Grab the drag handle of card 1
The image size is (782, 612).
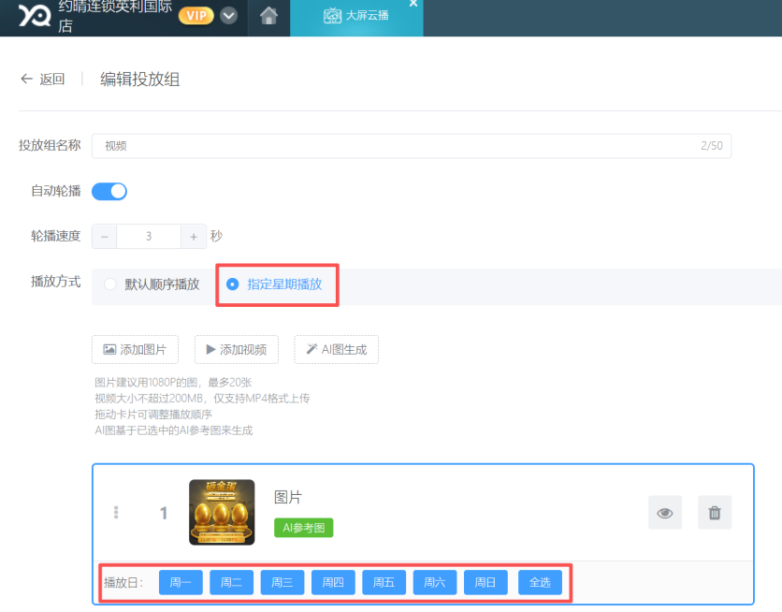pos(116,512)
